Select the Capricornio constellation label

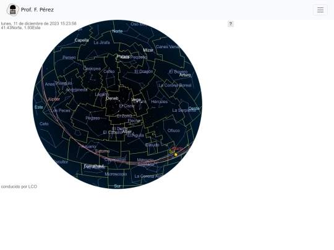[115, 159]
